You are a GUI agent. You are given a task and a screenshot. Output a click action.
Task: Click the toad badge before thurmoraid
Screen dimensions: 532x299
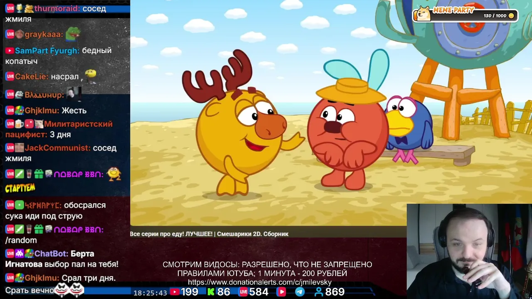click(x=29, y=8)
